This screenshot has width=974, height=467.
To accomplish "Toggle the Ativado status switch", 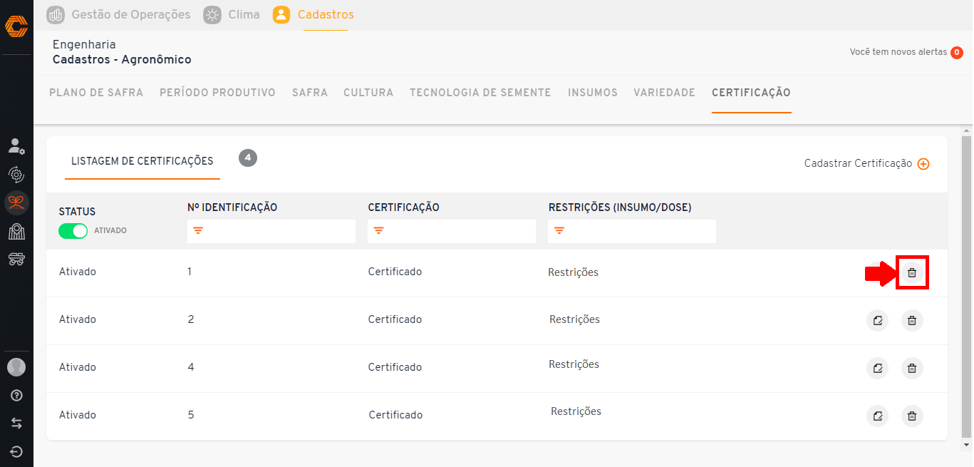I will [x=73, y=230].
